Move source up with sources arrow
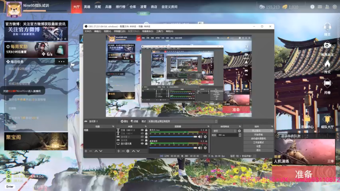The width and height of the screenshot is (340, 191). coord(133,151)
